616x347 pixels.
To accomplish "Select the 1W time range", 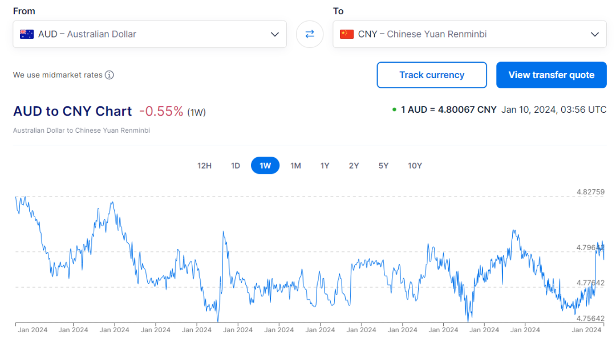I will pyautogui.click(x=265, y=166).
